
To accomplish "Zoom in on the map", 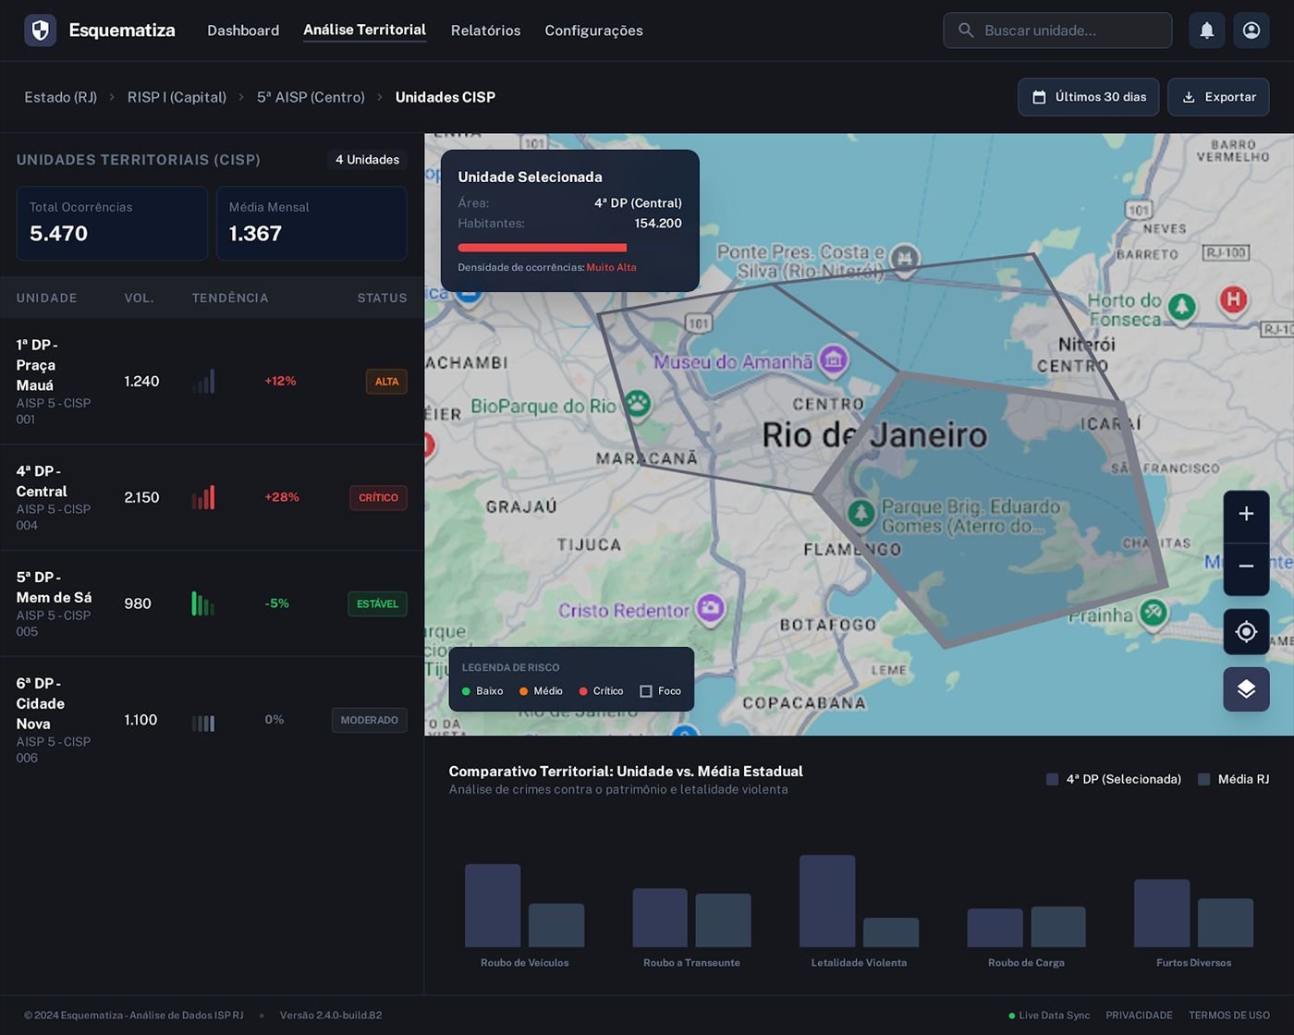I will coord(1246,514).
